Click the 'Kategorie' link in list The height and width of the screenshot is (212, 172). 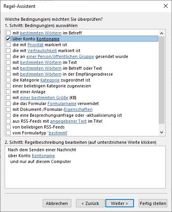coord(50,80)
